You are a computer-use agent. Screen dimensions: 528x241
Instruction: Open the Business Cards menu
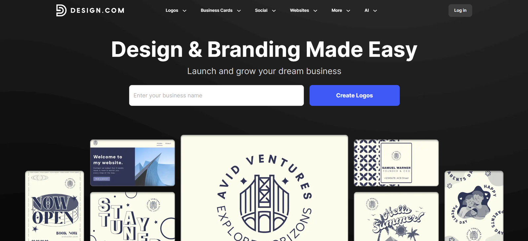click(216, 10)
